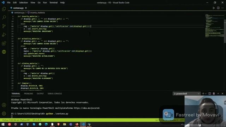
Task: Open the aka.ms/pscore6 link in terminal
Action: coord(87,108)
